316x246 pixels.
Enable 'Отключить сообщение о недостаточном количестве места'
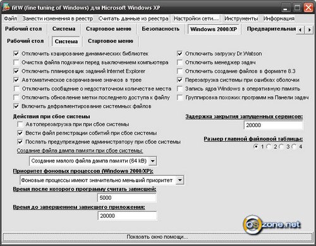[16, 89]
